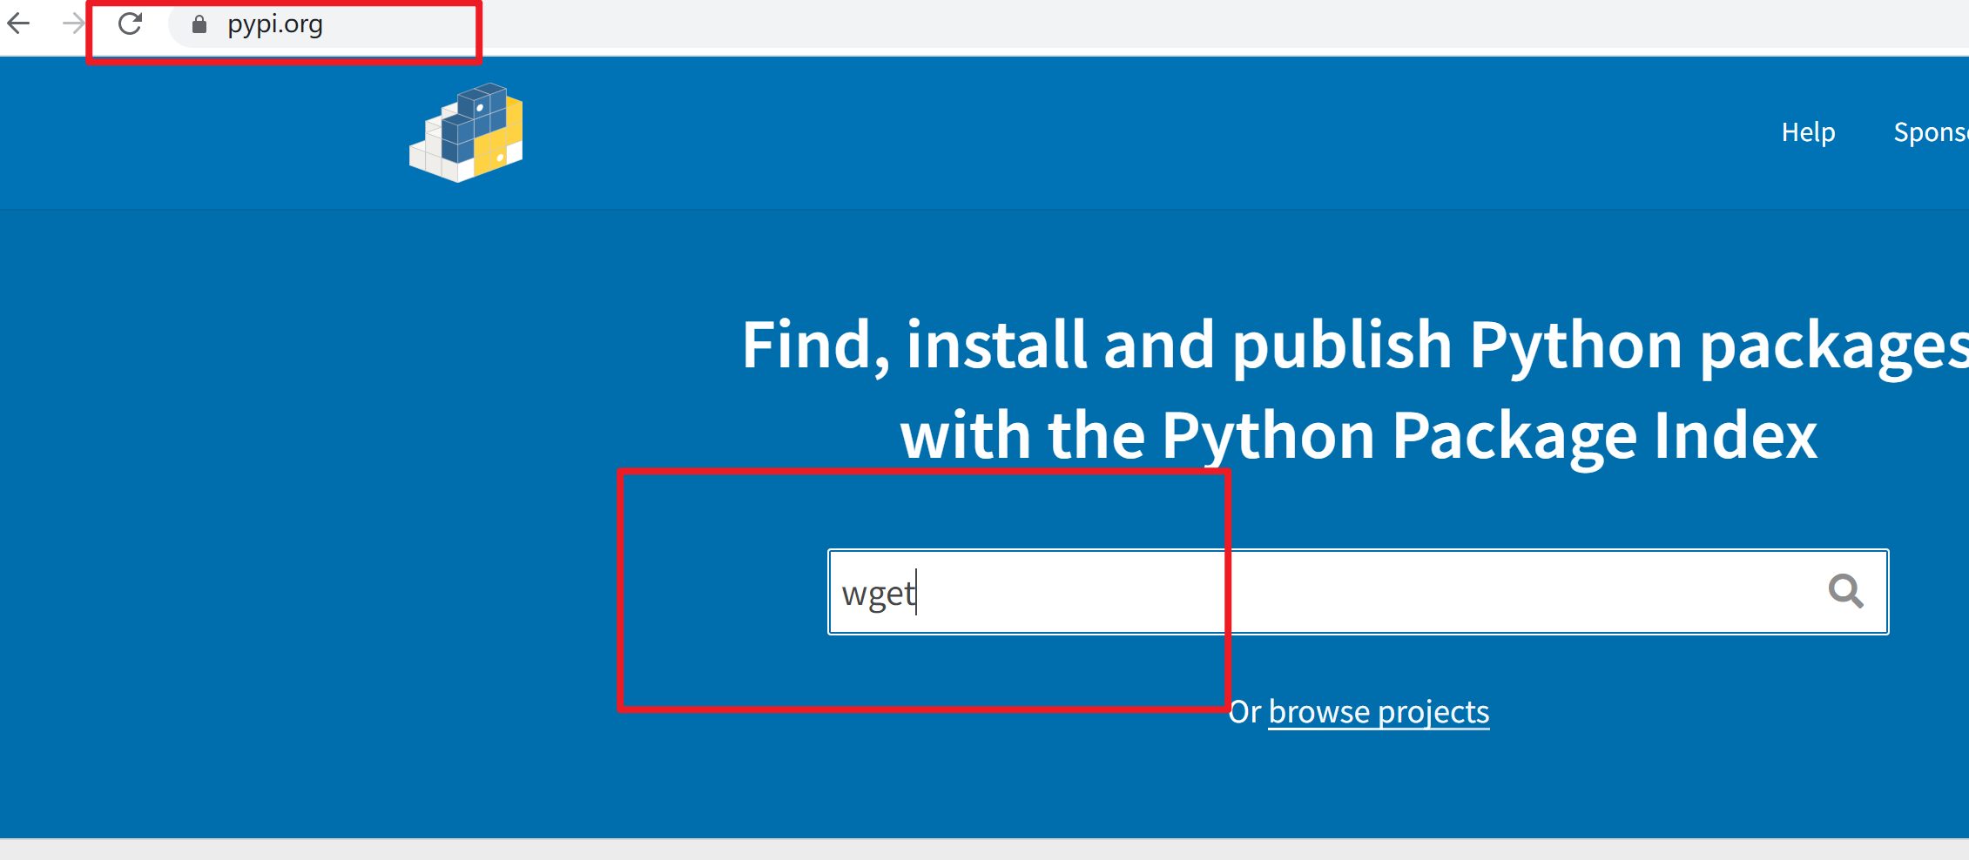Image resolution: width=1969 pixels, height=860 pixels.
Task: Open the Sponsors navigation link
Action: pyautogui.click(x=1930, y=132)
